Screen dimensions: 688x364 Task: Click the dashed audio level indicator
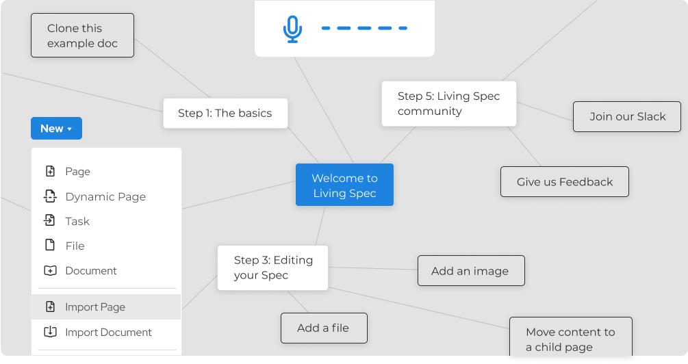pos(364,29)
